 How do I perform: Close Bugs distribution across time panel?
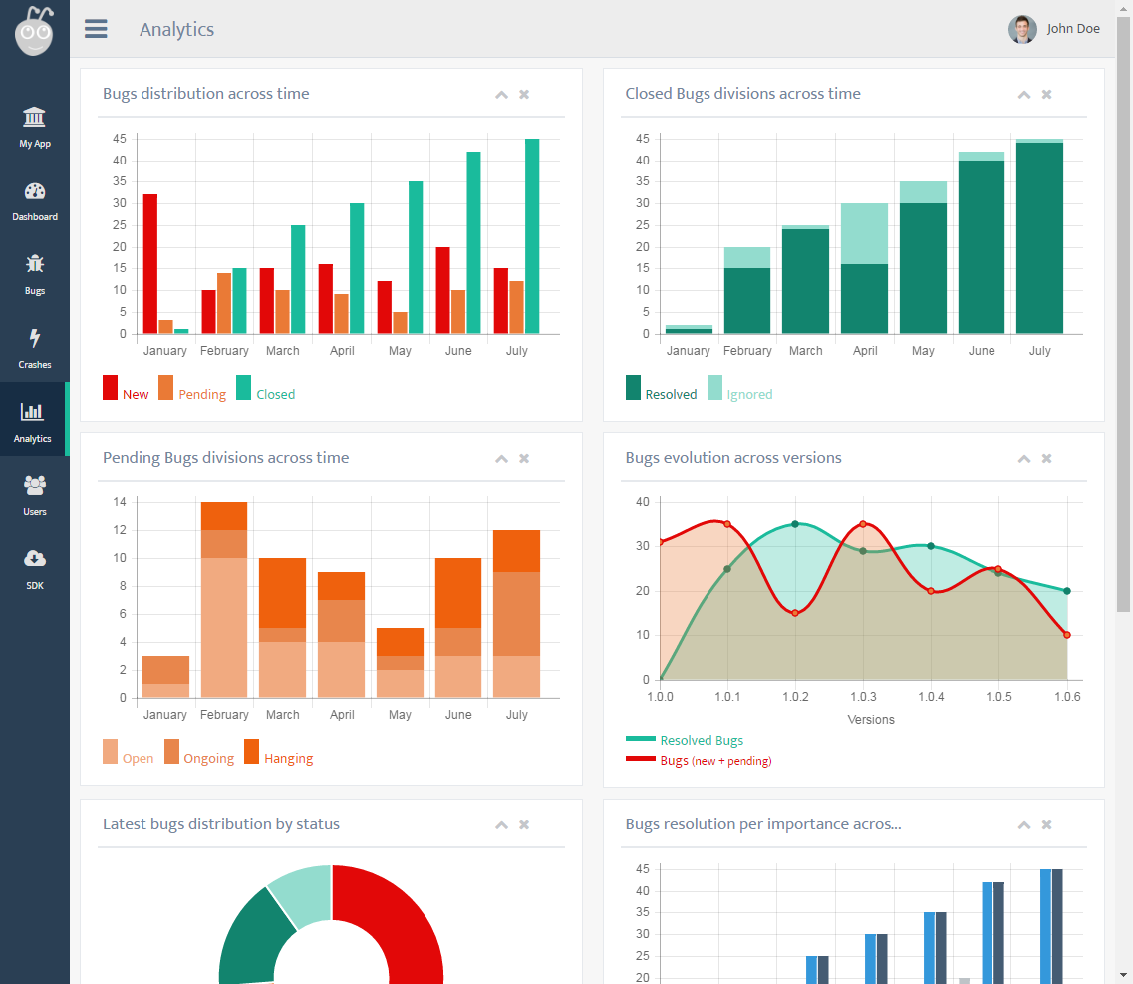[524, 94]
